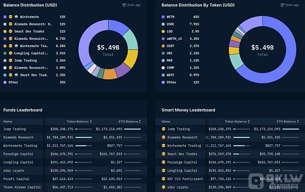Click the white COMP color dot

163,68
